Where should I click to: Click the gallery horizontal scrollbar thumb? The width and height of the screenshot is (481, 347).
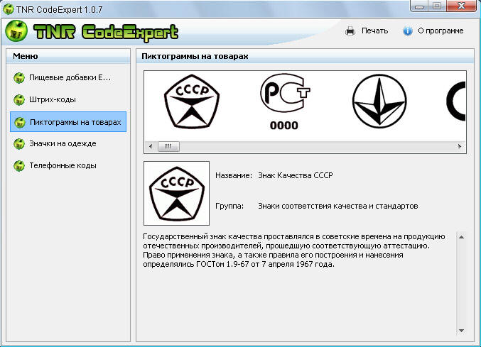pyautogui.click(x=168, y=146)
